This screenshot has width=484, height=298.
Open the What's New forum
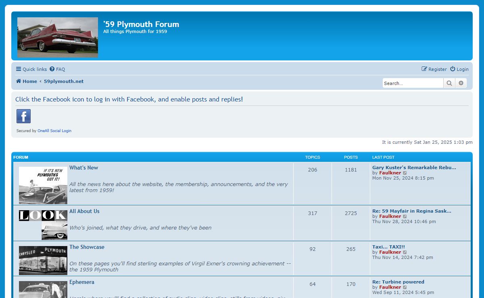83,168
